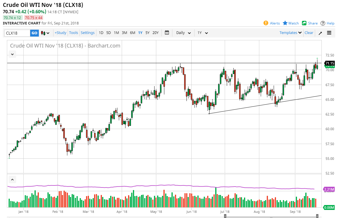Screen dimensions: 339x218
Task: Enable the 20Y timeframe view
Action: click(155, 33)
